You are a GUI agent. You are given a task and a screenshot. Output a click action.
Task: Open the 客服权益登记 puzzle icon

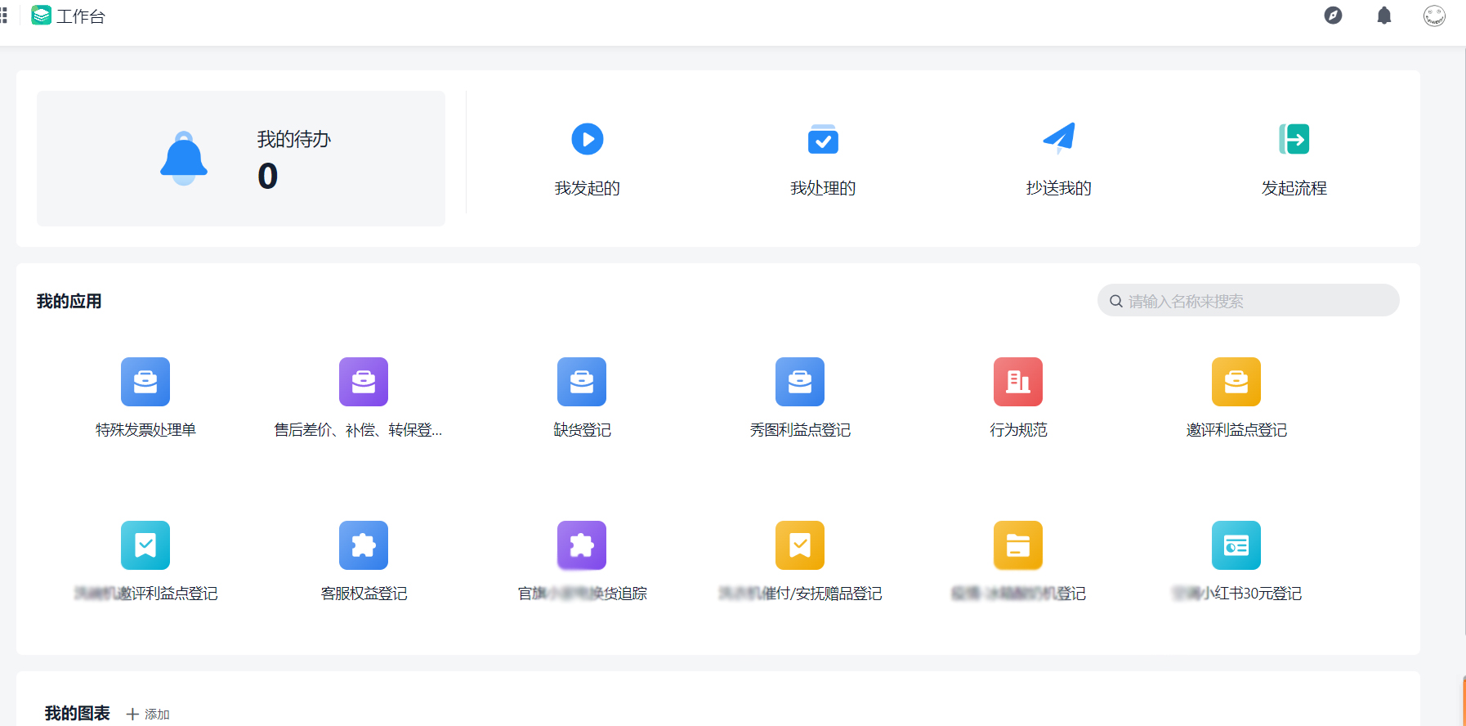pyautogui.click(x=364, y=545)
